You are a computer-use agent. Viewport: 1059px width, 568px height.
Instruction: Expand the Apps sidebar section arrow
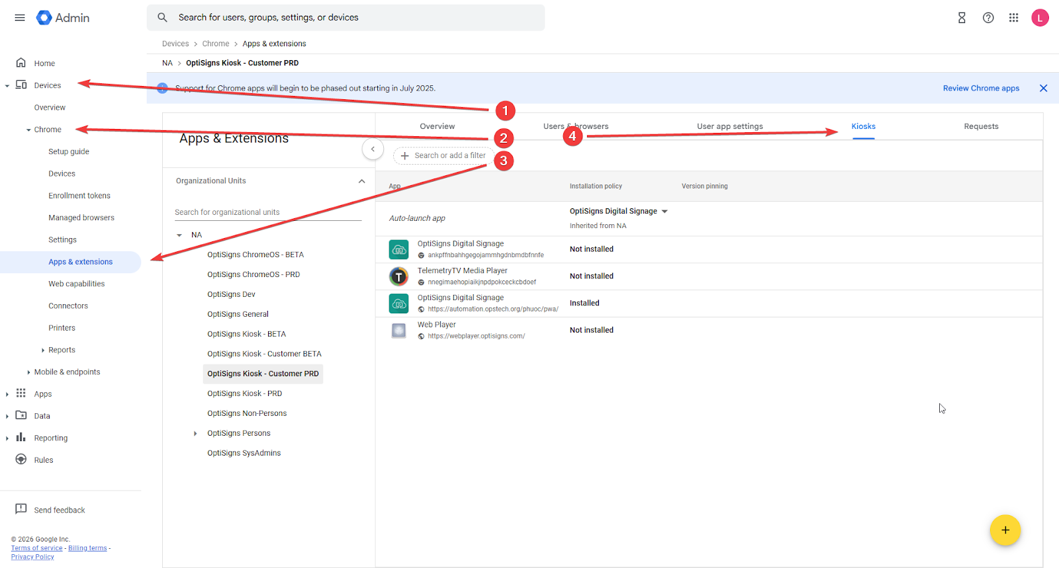point(7,394)
